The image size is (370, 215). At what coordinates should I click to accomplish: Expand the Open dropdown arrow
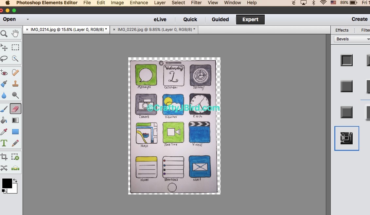28,20
